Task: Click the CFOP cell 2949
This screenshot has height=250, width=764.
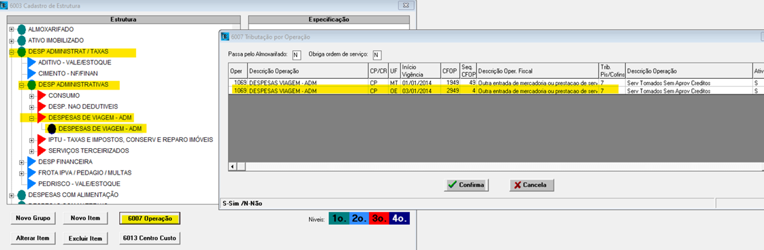Action: click(x=450, y=90)
